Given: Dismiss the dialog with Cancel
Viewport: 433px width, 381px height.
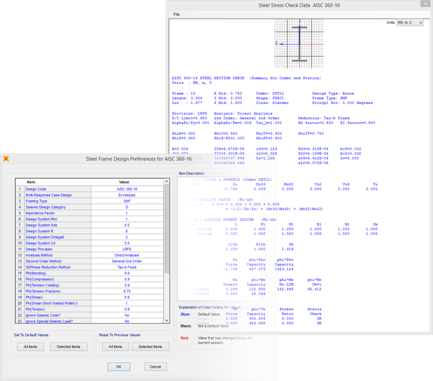Looking at the screenshot, I should point(156,367).
